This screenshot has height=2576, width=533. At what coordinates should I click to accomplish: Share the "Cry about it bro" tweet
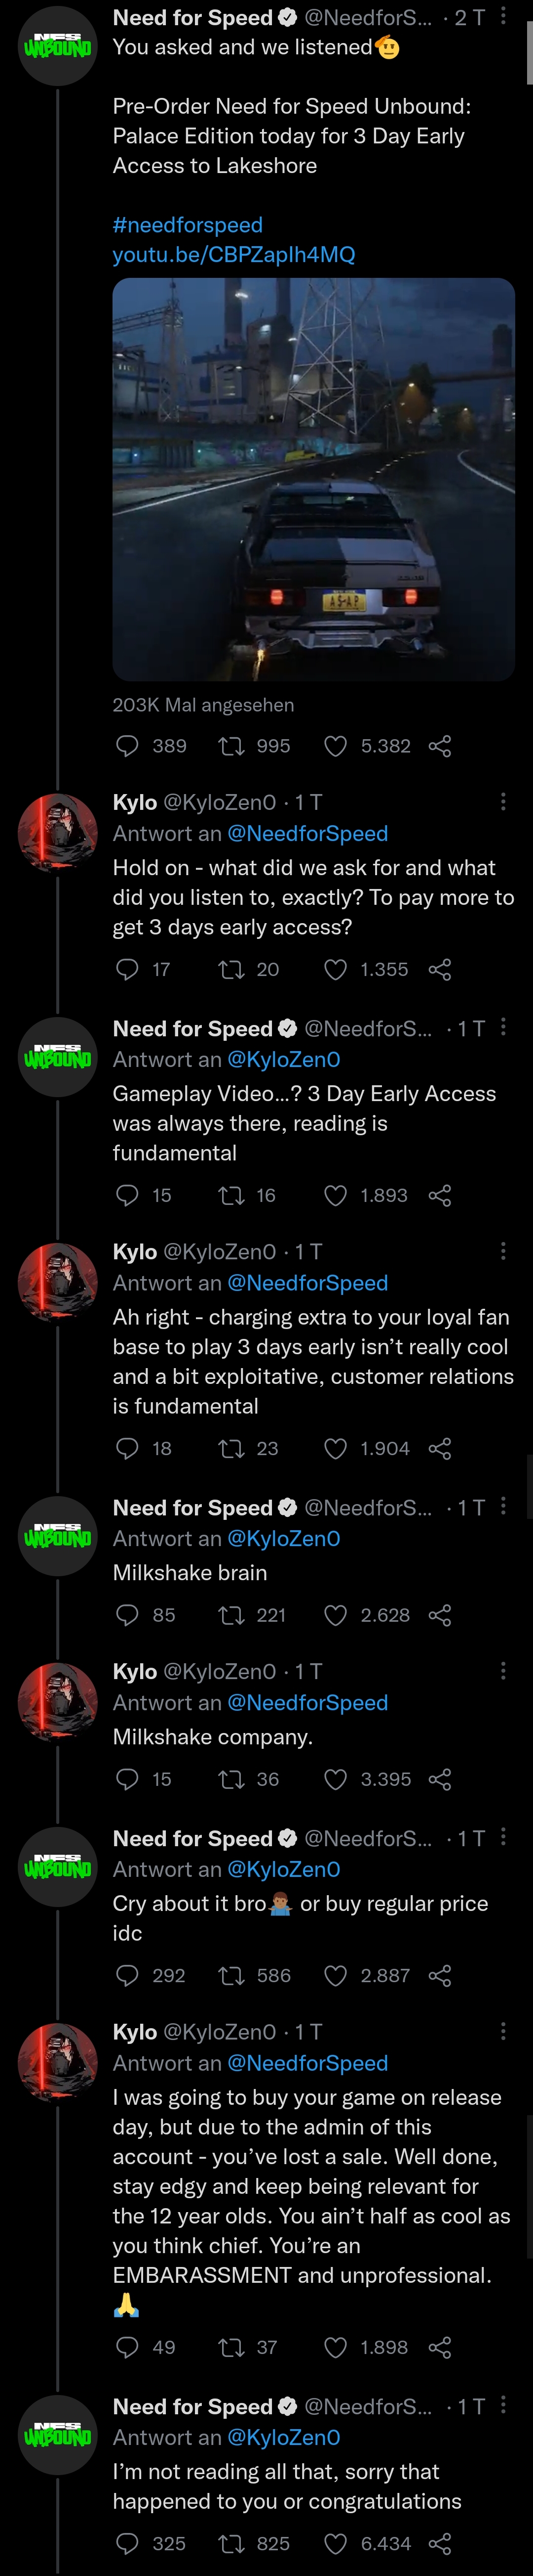[440, 1975]
